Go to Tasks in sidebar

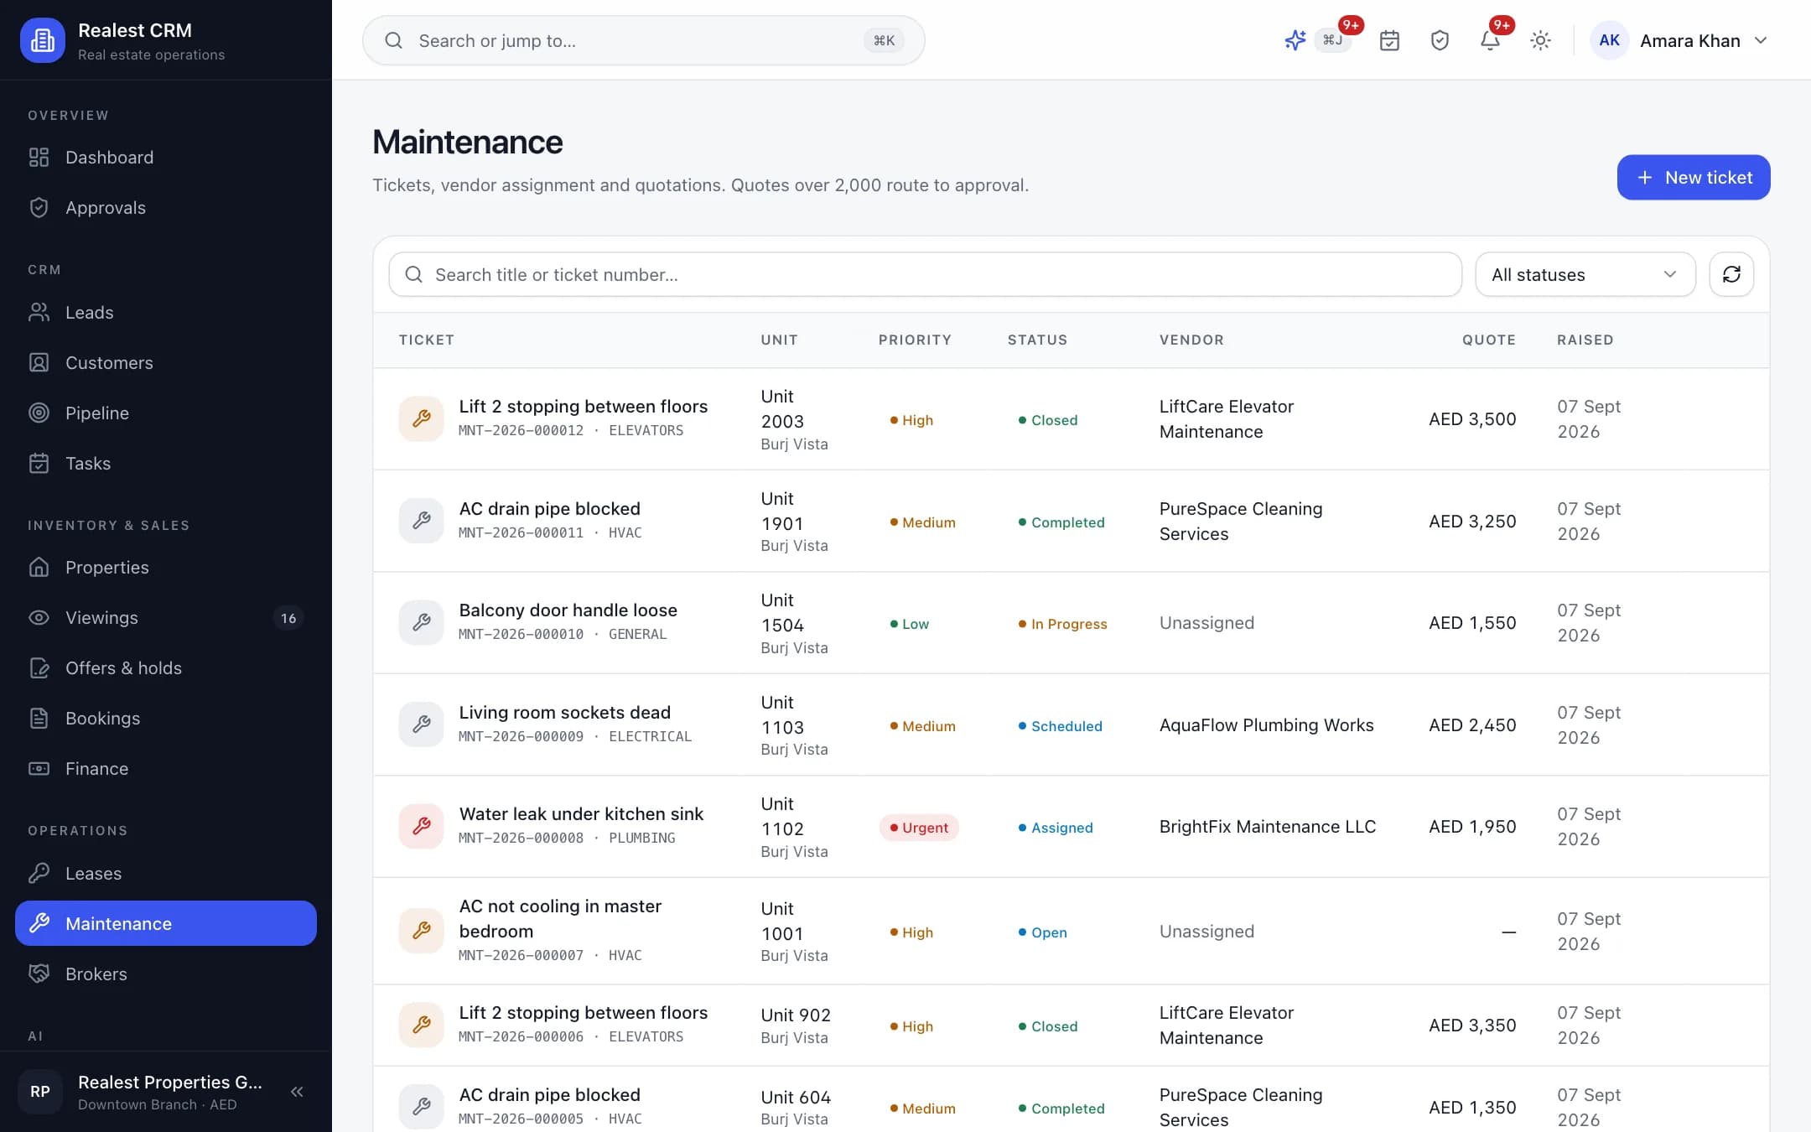coord(166,464)
